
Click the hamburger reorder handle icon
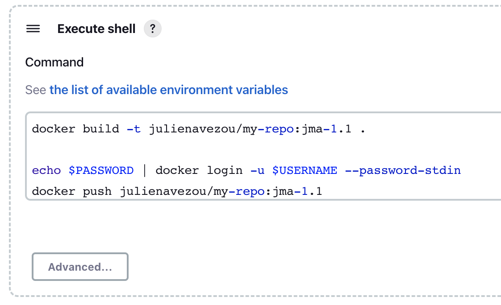(x=33, y=29)
